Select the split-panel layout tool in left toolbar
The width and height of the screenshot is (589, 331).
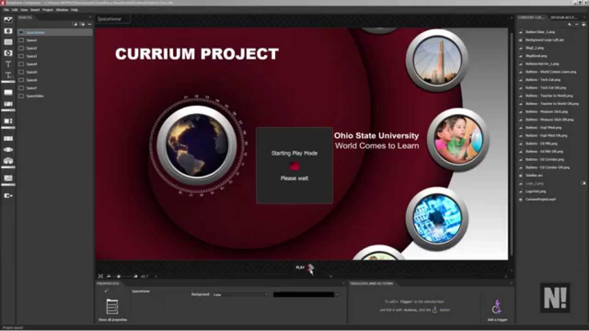[x=8, y=121]
